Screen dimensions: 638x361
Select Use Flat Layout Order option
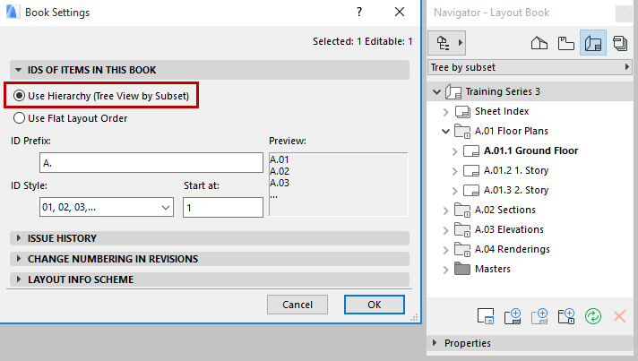pos(20,117)
